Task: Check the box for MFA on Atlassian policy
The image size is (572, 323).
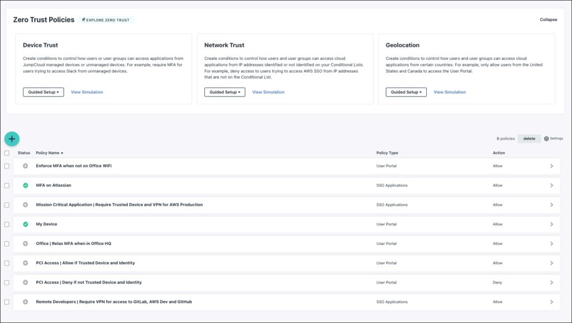Action: point(7,185)
